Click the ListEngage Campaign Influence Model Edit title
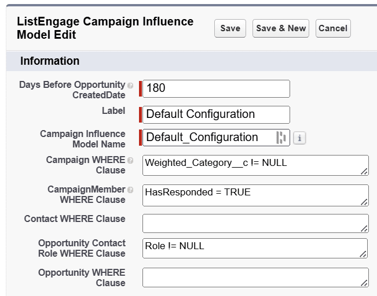This screenshot has height=296, width=377. (105, 28)
